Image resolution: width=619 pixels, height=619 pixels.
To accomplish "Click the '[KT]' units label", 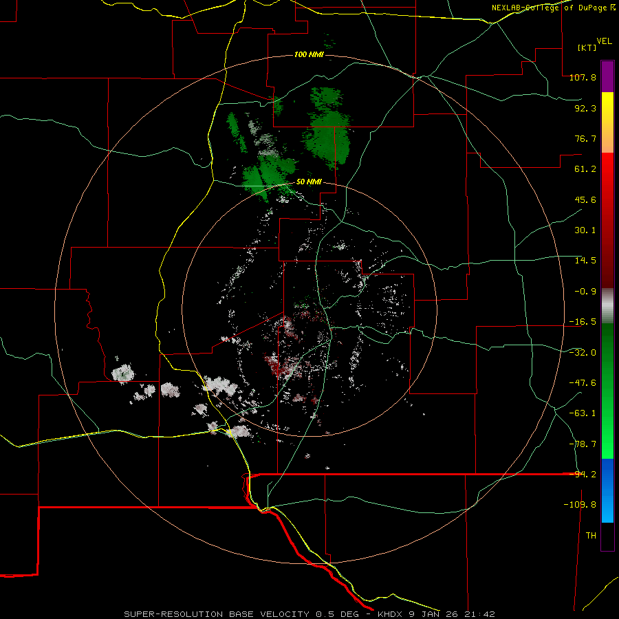I will pyautogui.click(x=587, y=47).
